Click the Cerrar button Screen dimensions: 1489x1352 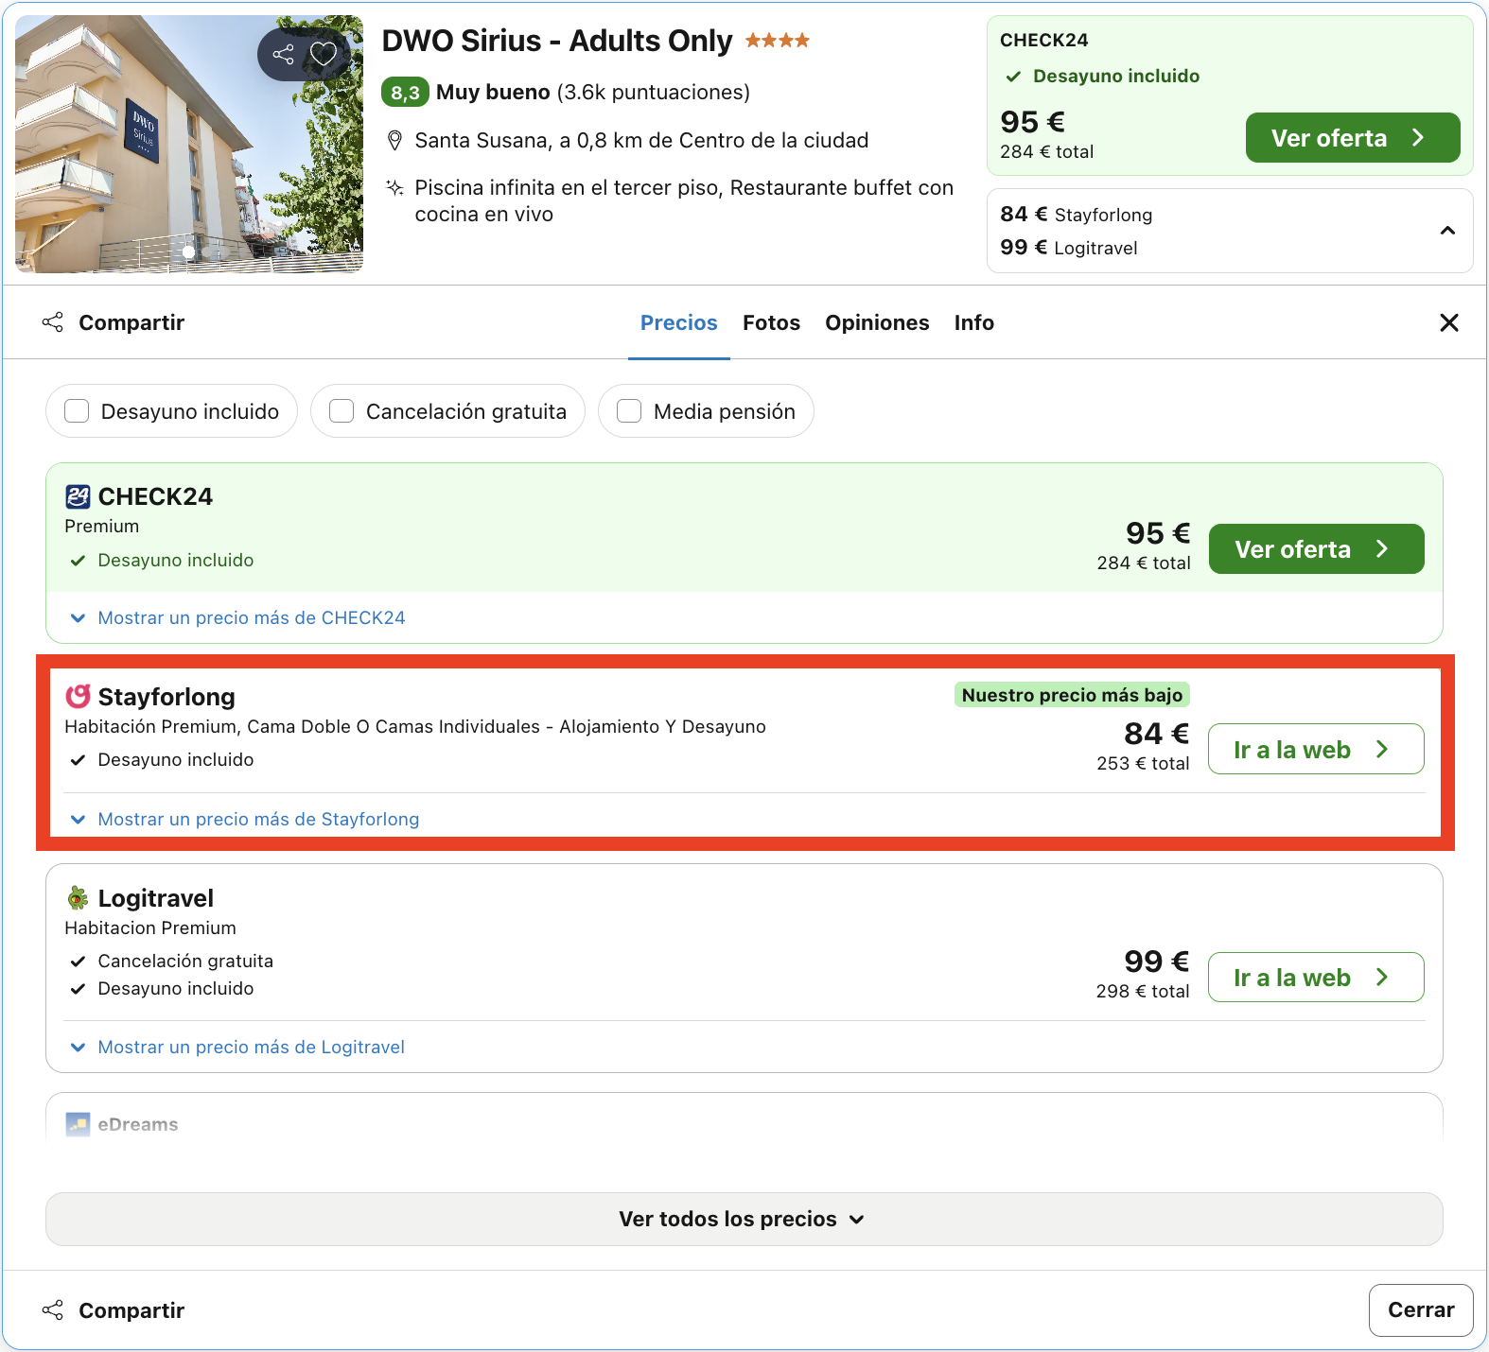[x=1421, y=1310]
